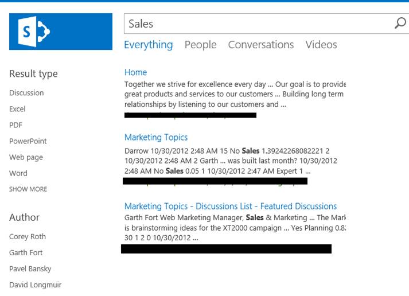This screenshot has height=296, width=409.
Task: Filter results by Web page type
Action: click(26, 157)
